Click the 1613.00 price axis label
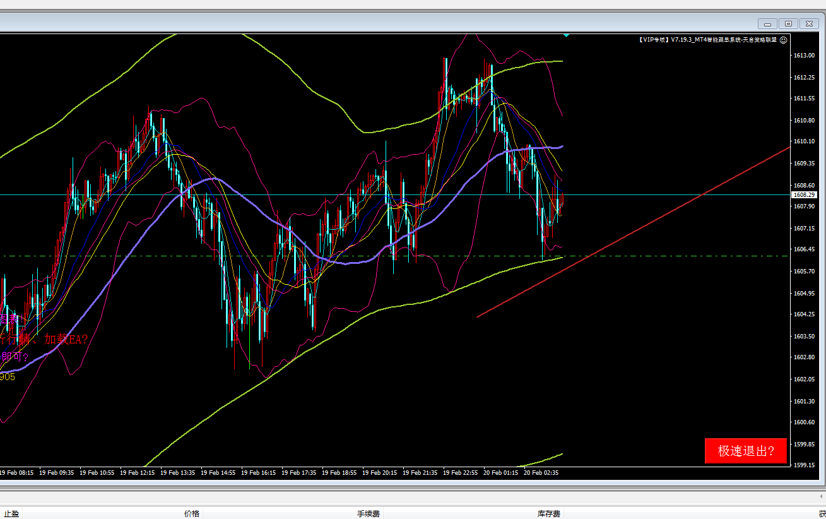 point(803,56)
